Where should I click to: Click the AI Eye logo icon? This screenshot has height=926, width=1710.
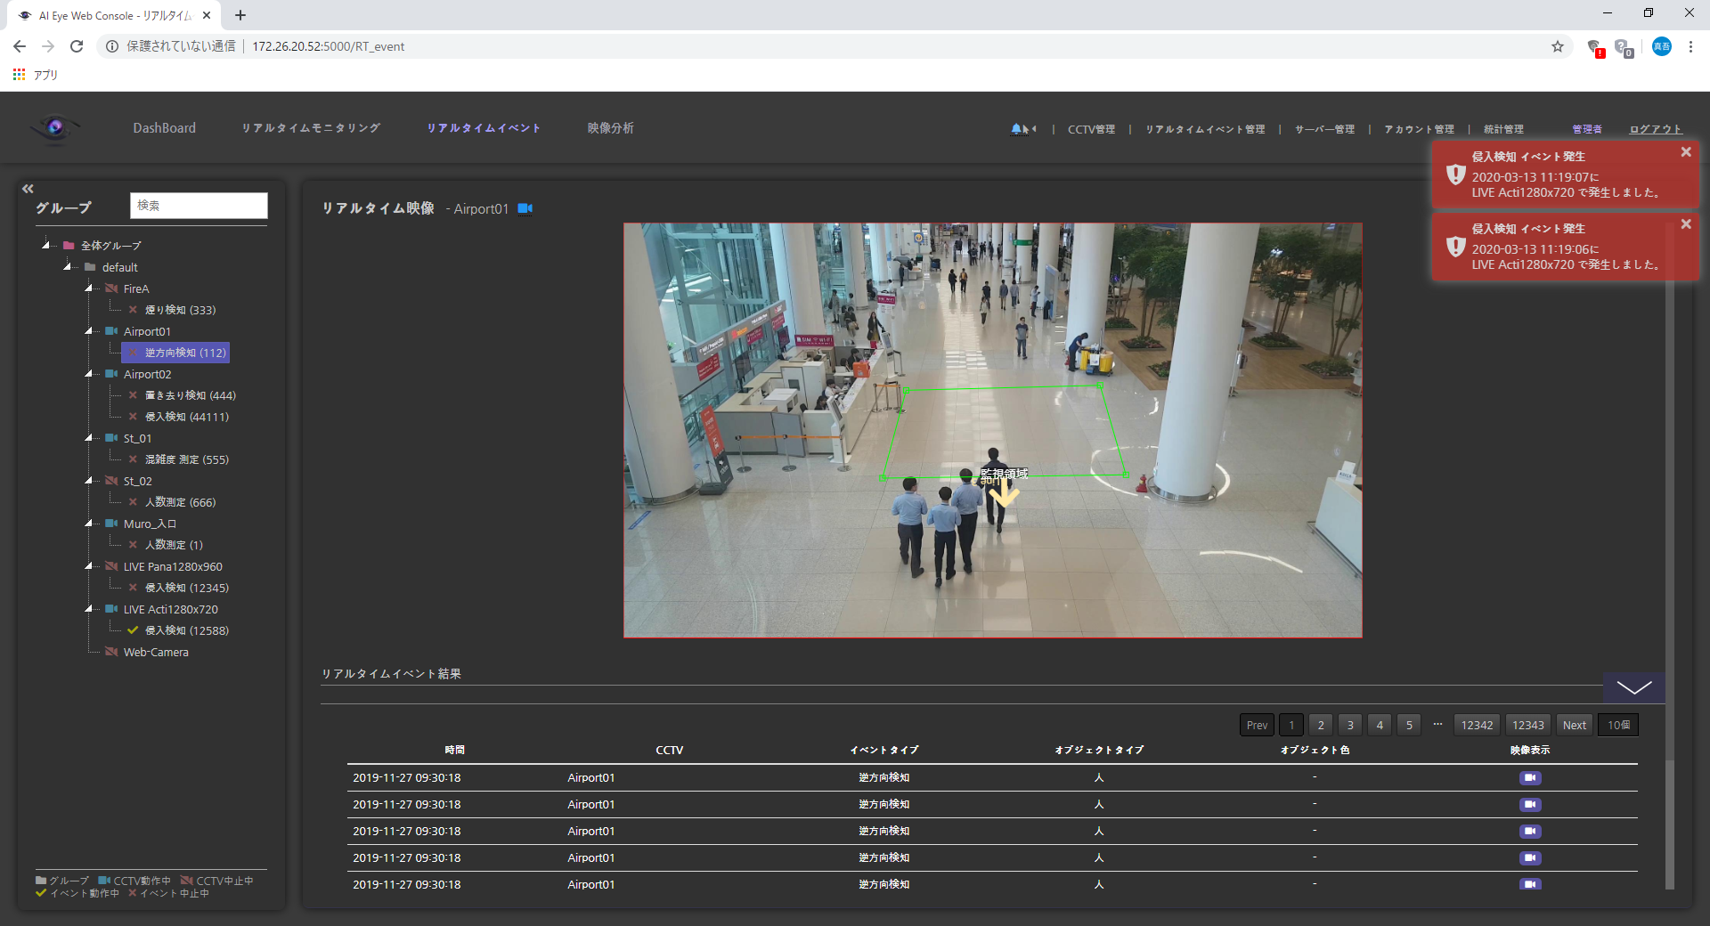[x=55, y=128]
